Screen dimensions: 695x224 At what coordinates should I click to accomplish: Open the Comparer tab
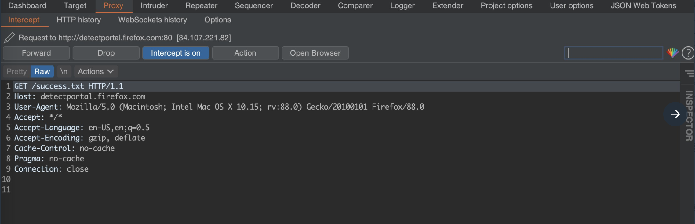(355, 6)
